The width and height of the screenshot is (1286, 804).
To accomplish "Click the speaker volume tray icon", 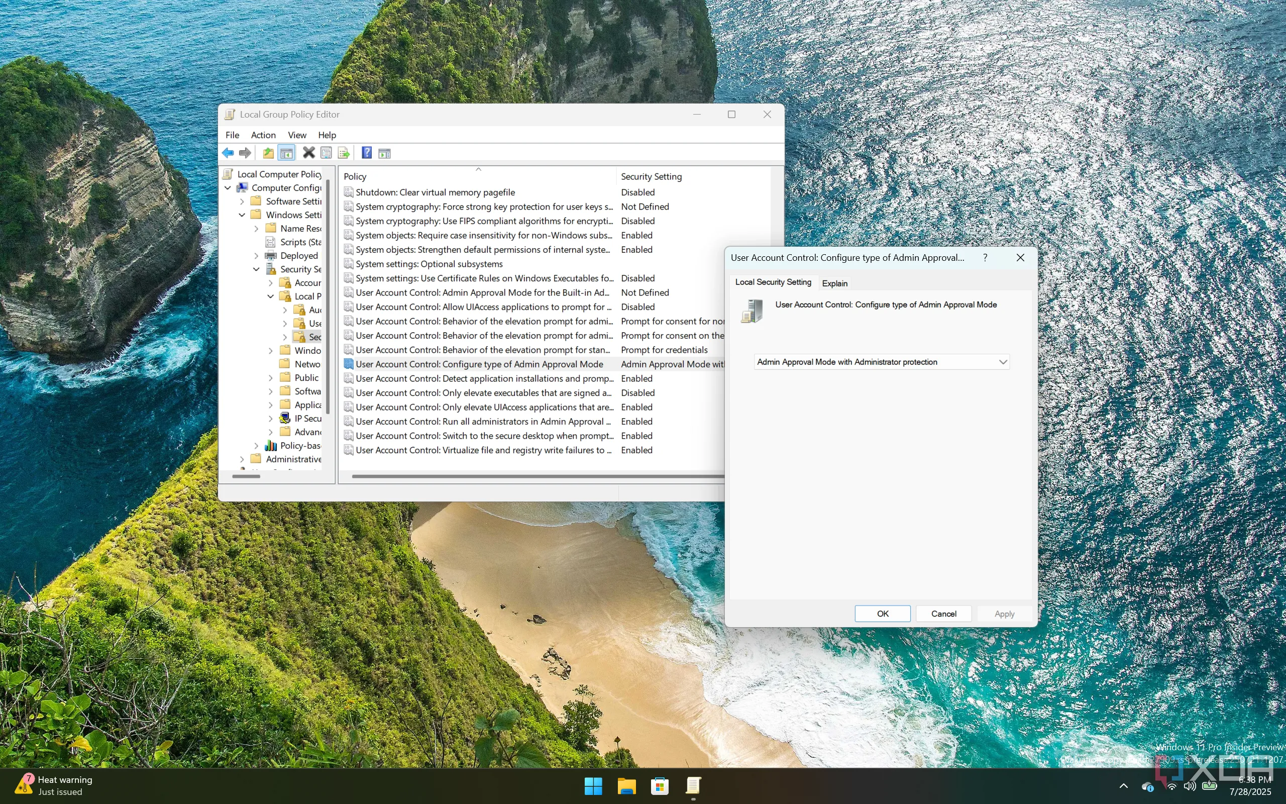I will coord(1190,785).
